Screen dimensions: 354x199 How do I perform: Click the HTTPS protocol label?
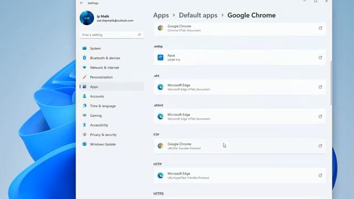tap(159, 193)
